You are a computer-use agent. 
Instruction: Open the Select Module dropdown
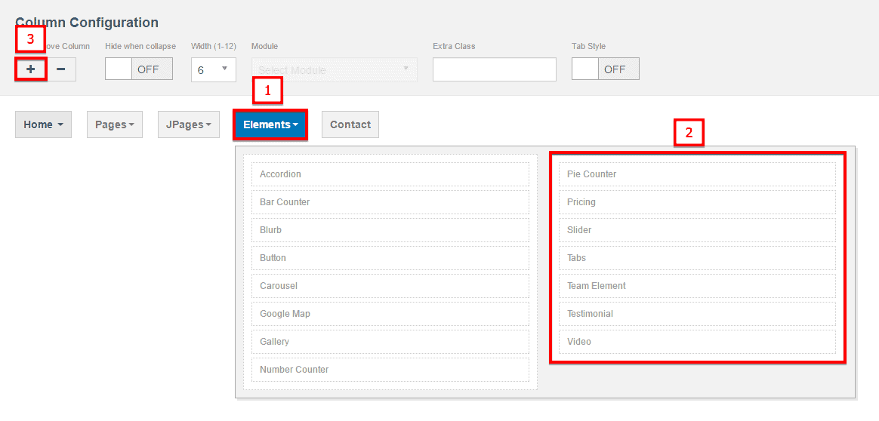[x=334, y=69]
